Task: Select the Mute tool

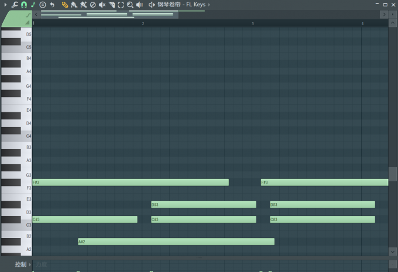Action: [102, 5]
